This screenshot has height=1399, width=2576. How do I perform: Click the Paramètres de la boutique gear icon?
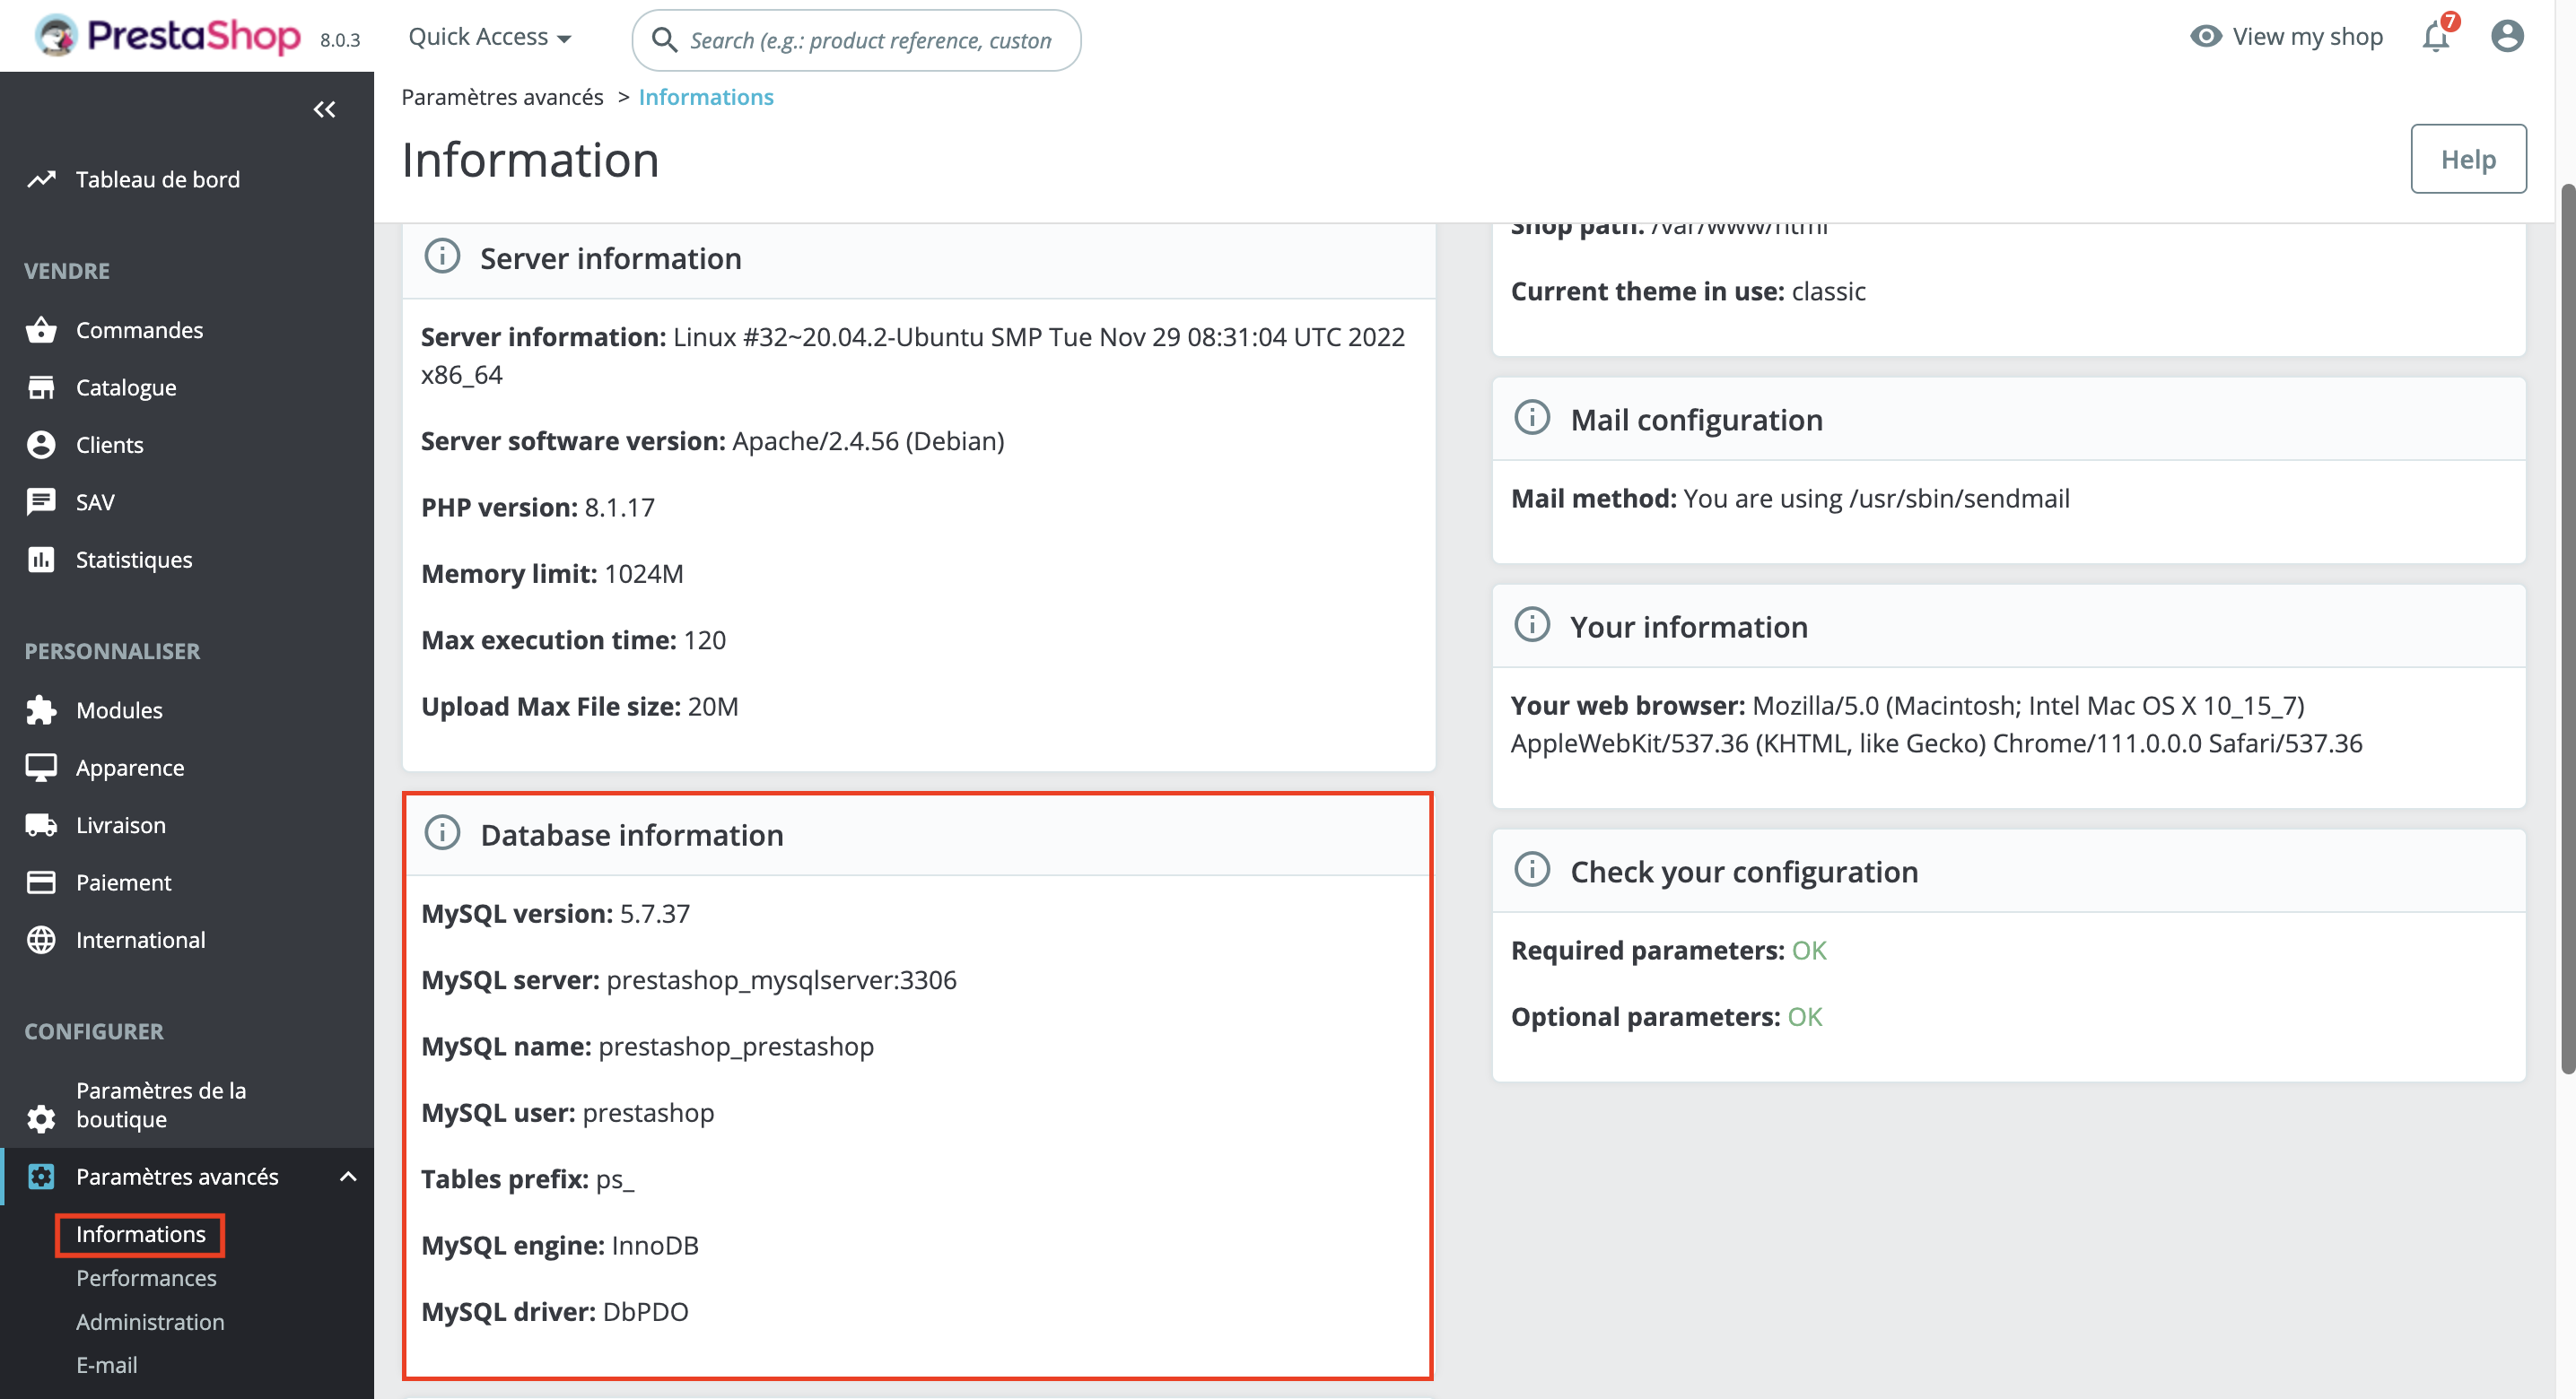coord(41,1118)
